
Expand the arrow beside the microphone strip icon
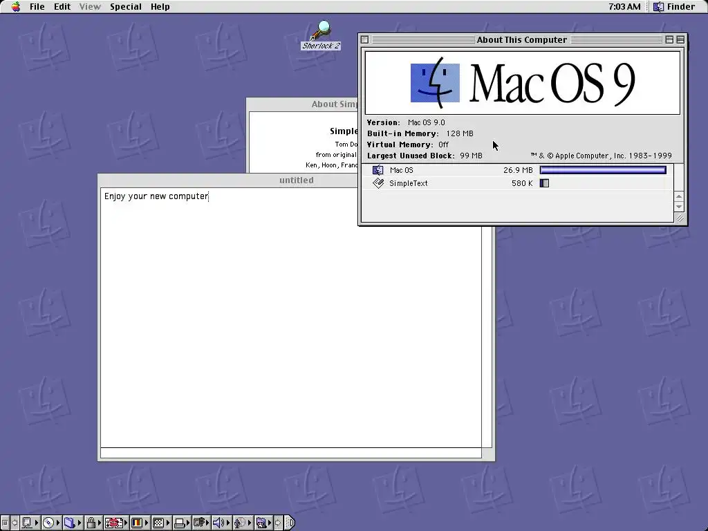pos(249,523)
